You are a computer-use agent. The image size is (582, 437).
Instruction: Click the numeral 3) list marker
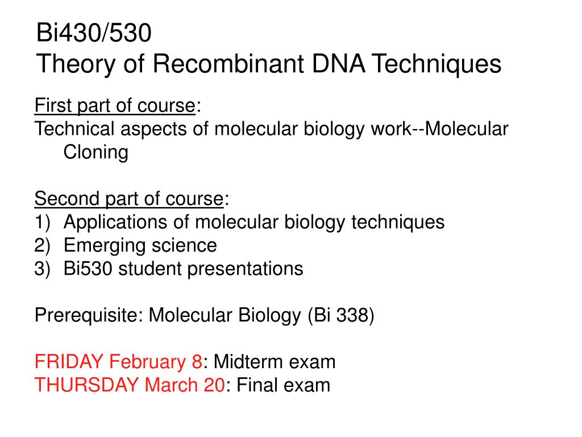tap(42, 269)
